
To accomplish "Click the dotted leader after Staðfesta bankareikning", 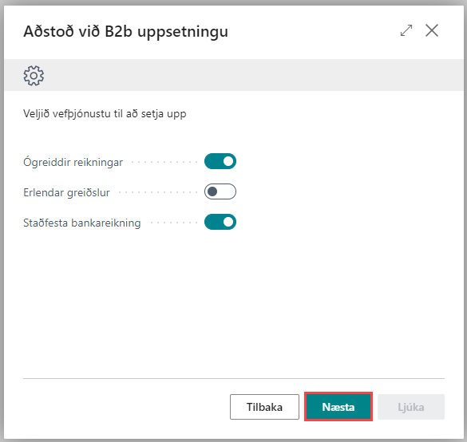I will [x=174, y=223].
